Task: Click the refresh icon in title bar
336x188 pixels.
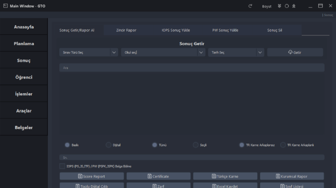Action: tap(250, 6)
